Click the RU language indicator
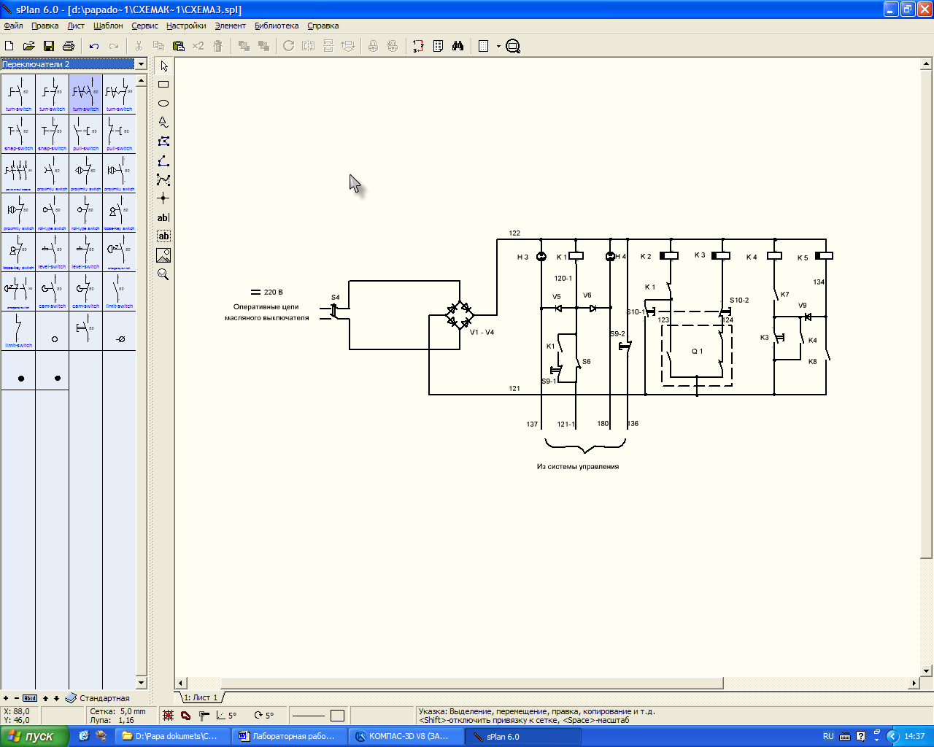 click(828, 736)
